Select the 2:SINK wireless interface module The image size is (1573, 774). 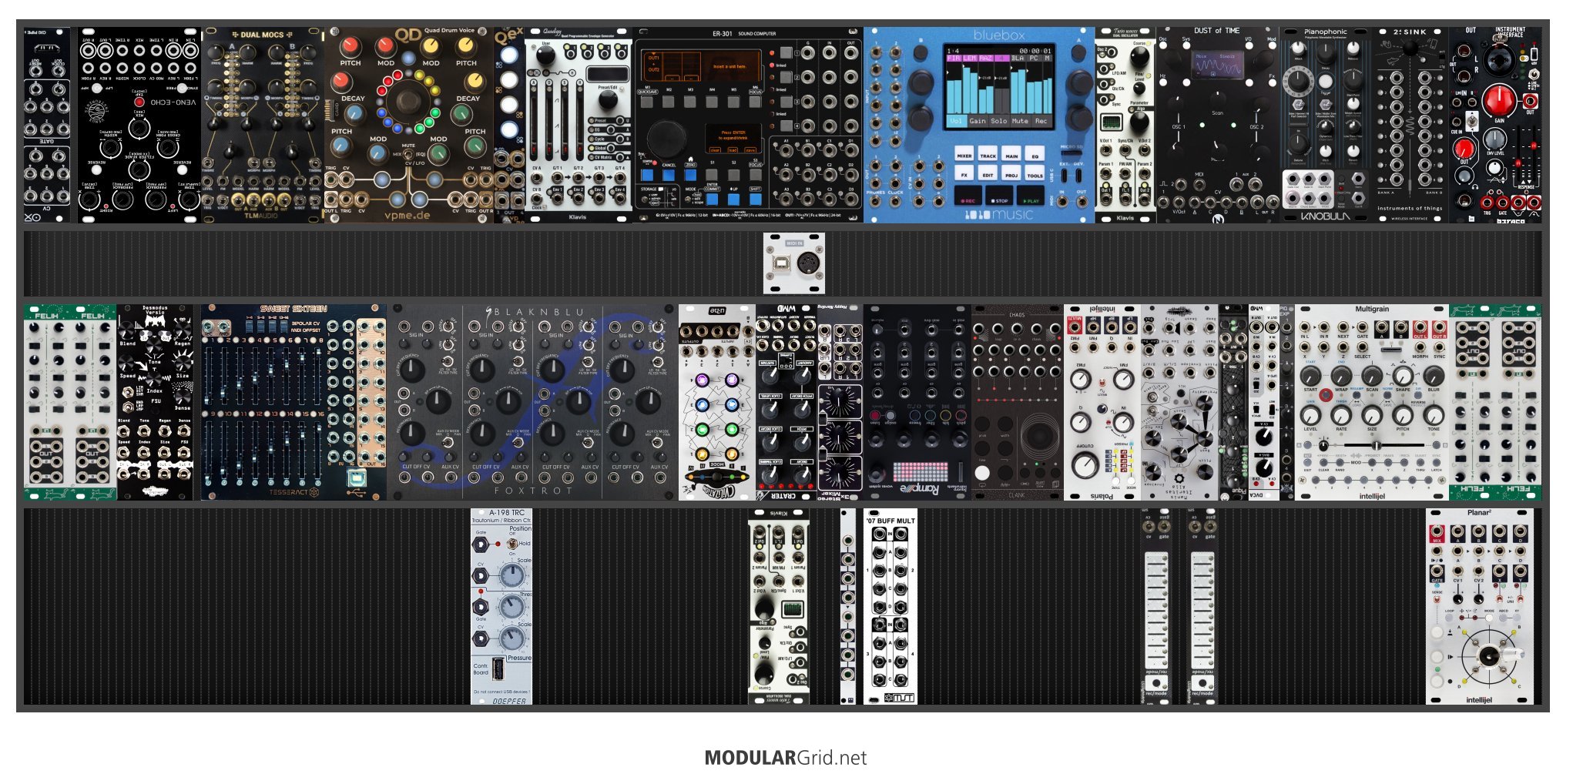pyautogui.click(x=1410, y=126)
